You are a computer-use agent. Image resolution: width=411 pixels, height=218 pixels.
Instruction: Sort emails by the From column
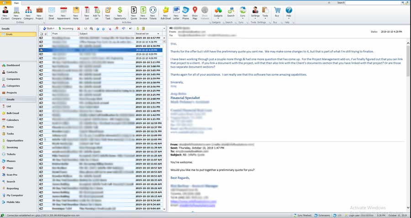[x=65, y=34]
